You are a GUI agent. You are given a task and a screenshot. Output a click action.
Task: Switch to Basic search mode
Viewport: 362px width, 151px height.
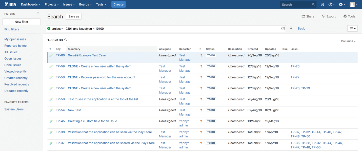coord(301,29)
